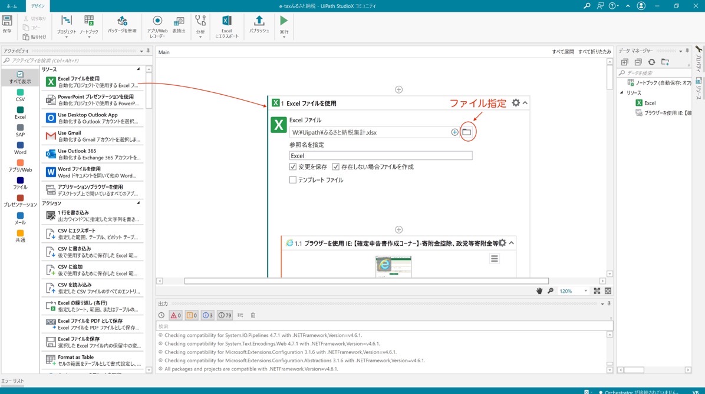705x394 pixels.
Task: Click the Publish icon
Action: pos(259,24)
